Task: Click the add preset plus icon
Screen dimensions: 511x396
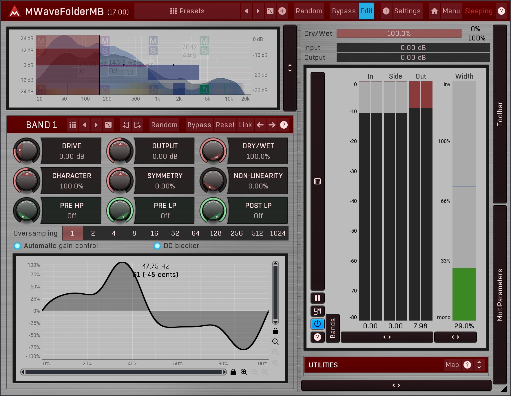Action: [x=282, y=11]
